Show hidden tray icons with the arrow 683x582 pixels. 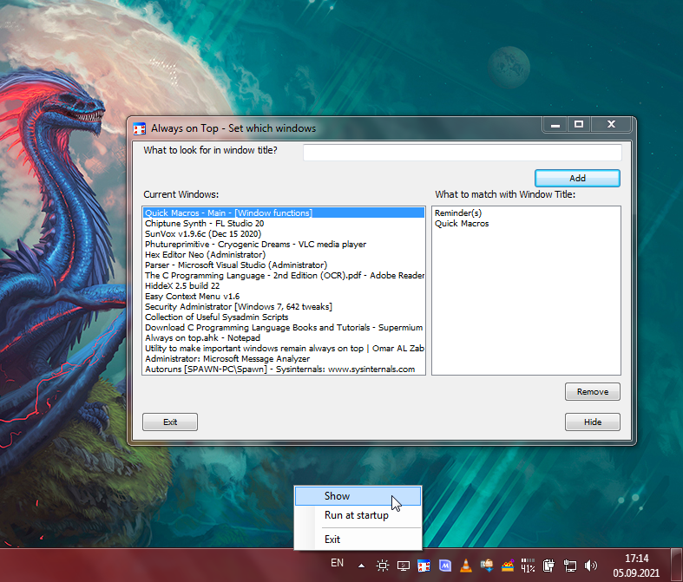tap(363, 565)
